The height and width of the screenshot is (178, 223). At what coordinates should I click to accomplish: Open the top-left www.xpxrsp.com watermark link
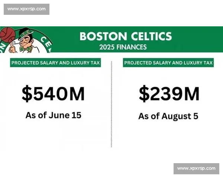coord(26,9)
